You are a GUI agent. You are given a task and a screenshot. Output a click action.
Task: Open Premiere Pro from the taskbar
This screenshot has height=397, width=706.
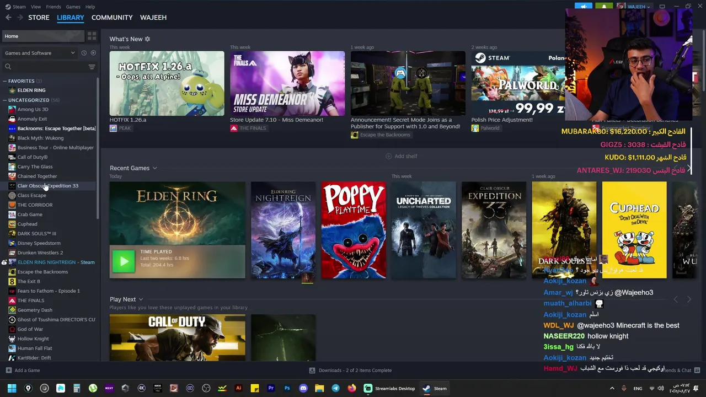click(271, 388)
